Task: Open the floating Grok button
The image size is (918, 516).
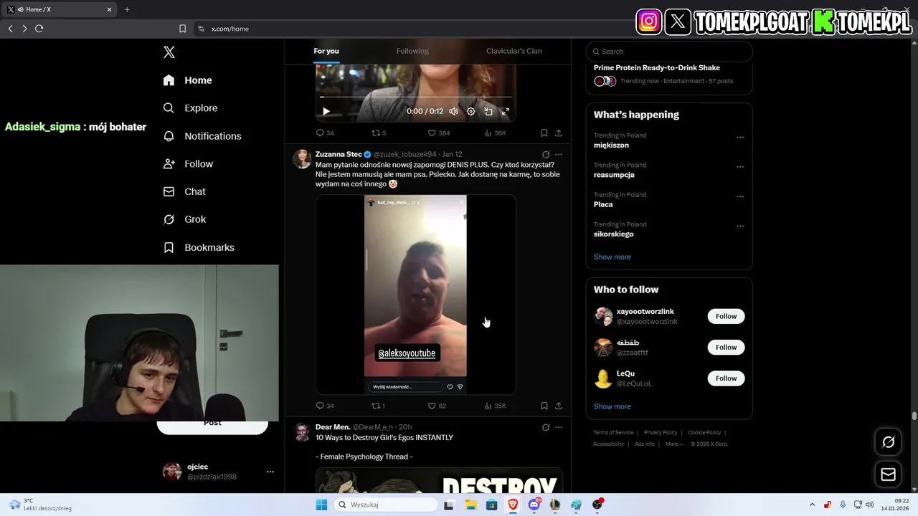Action: (x=888, y=442)
